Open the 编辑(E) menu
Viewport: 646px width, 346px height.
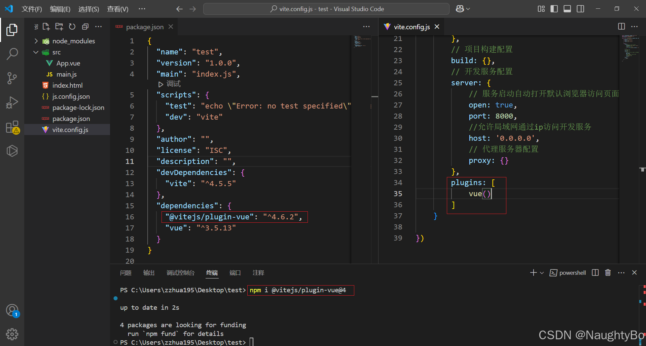pos(60,9)
